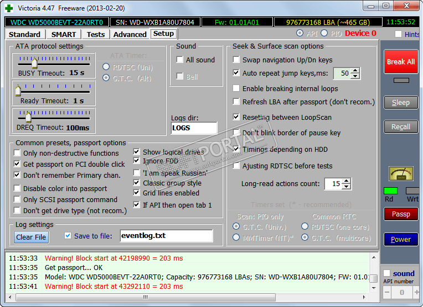Click the gray indicator below Break All
This screenshot has height=307, width=423.
click(x=401, y=80)
